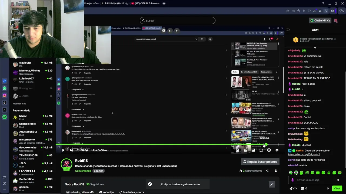The image size is (346, 194).
Task: Share the Robii18 stream
Action: (x=267, y=171)
